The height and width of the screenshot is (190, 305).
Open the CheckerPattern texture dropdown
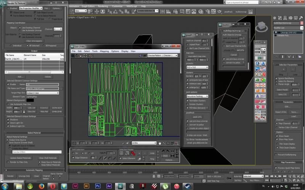[162, 55]
